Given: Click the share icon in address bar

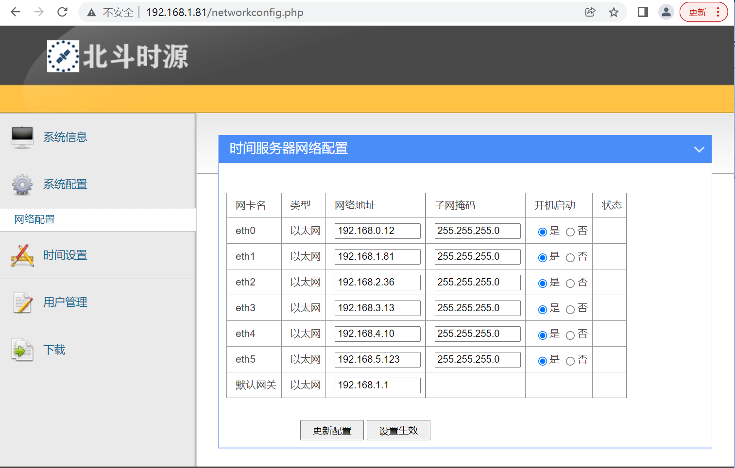Looking at the screenshot, I should [590, 12].
